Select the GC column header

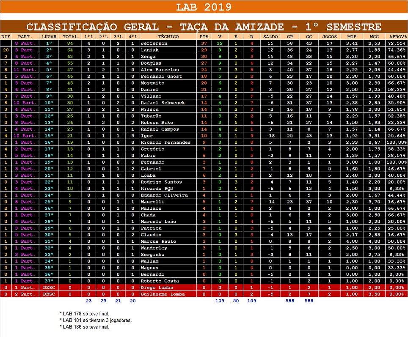309,37
